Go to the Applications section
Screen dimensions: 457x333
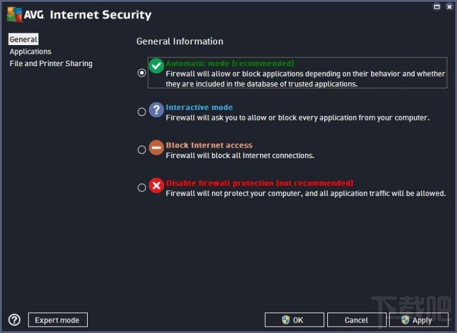click(x=30, y=51)
